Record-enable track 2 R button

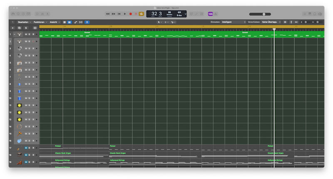pyautogui.click(x=33, y=41)
